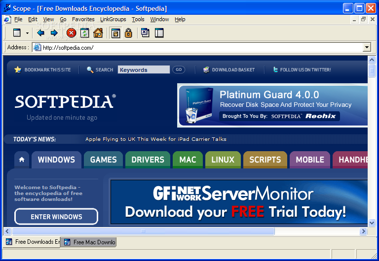Open the Edit menu
This screenshot has height=261, width=379.
pos(33,19)
